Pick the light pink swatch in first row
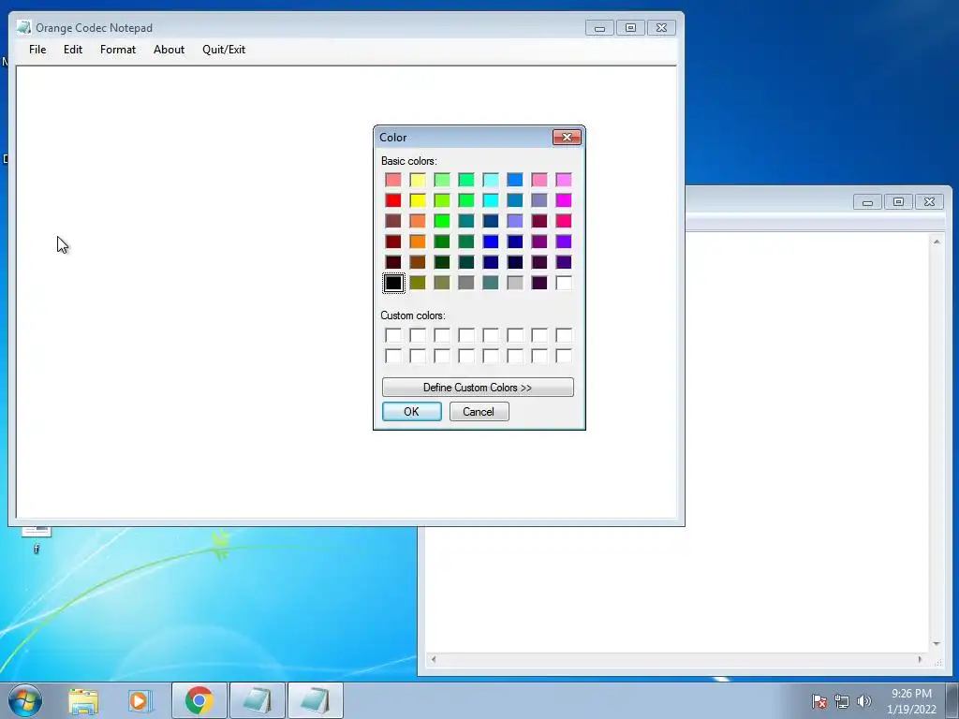 (x=539, y=179)
